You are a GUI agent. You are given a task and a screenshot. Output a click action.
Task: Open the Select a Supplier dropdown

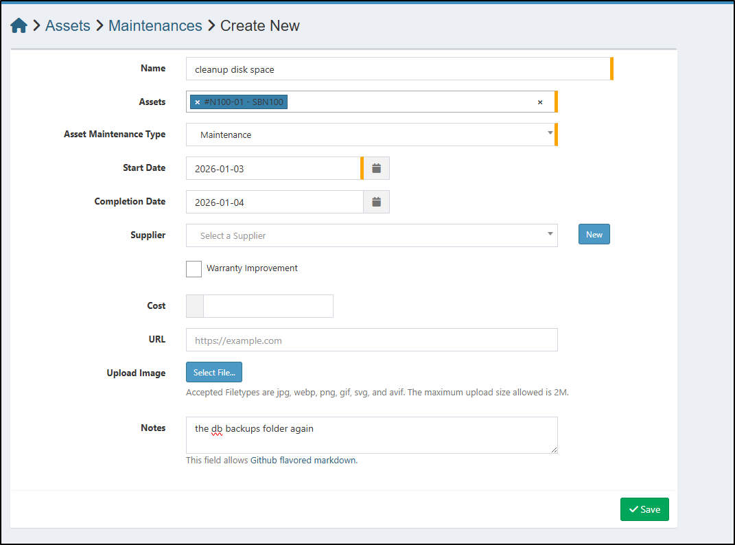(371, 235)
